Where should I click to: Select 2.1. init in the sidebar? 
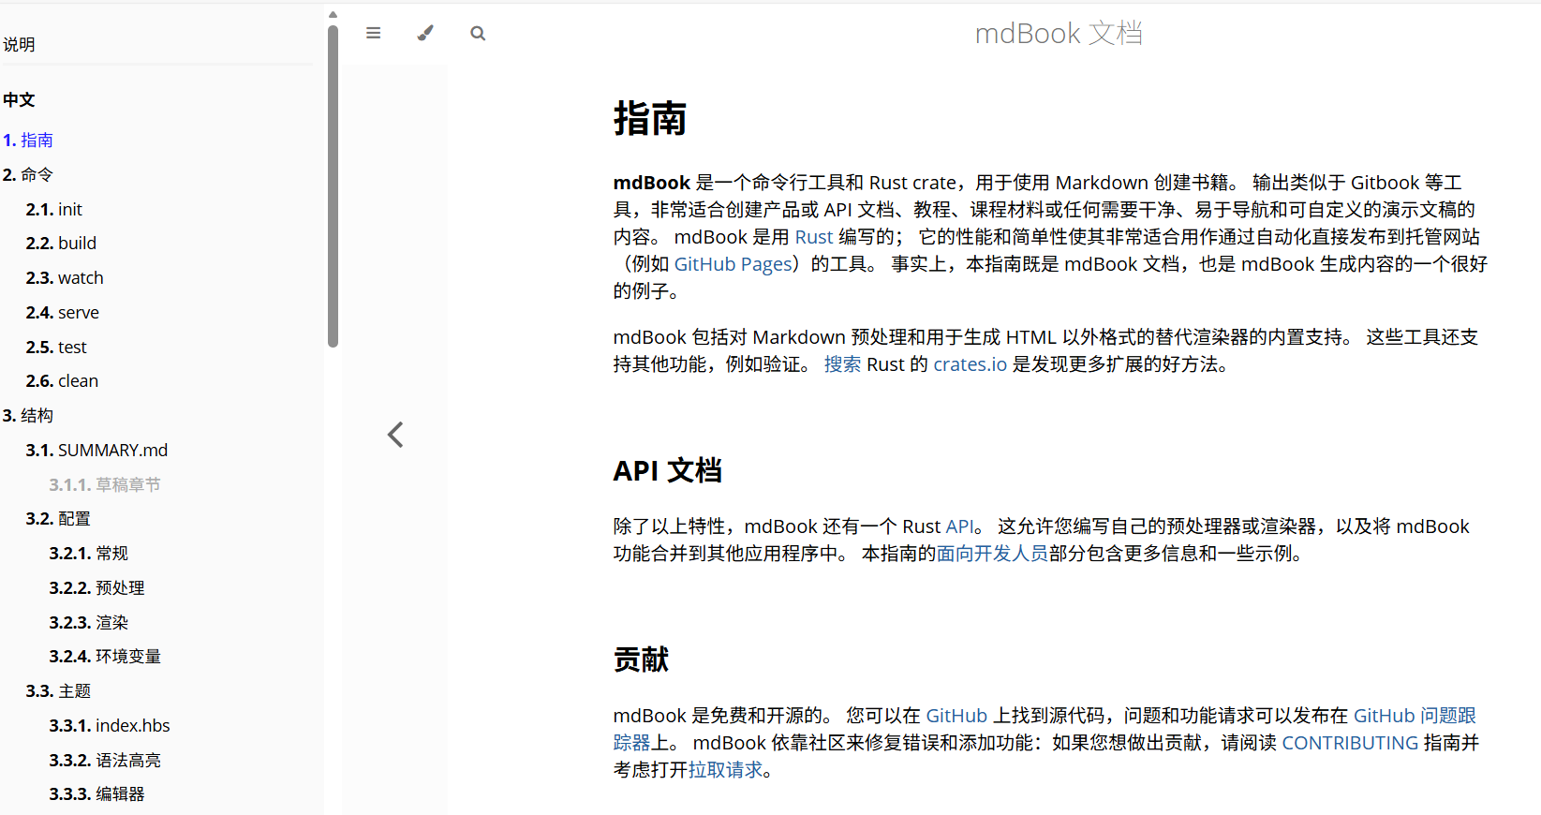54,209
